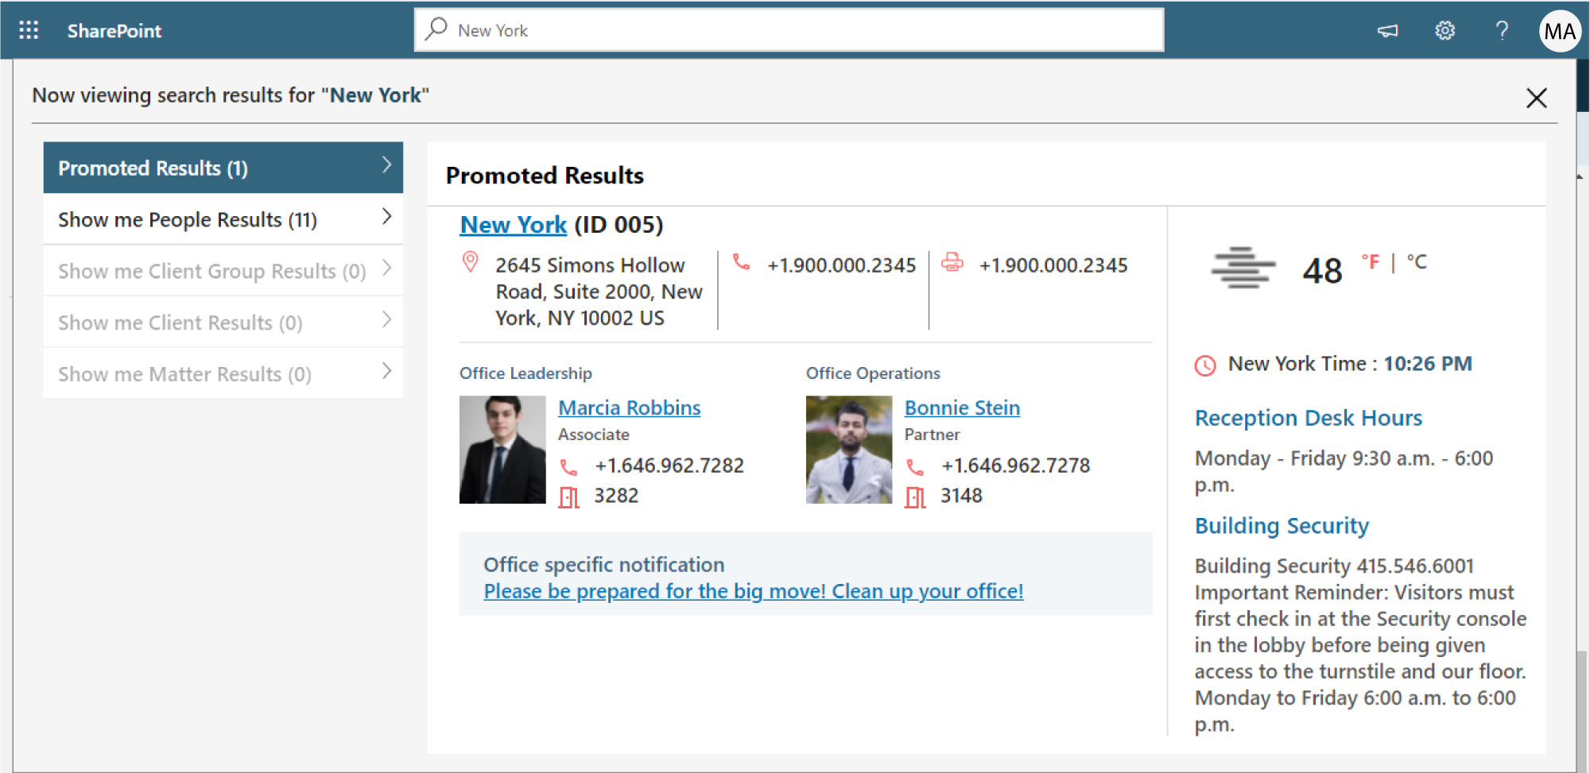Switch temperature to Fahrenheit
1590x773 pixels.
(1371, 261)
